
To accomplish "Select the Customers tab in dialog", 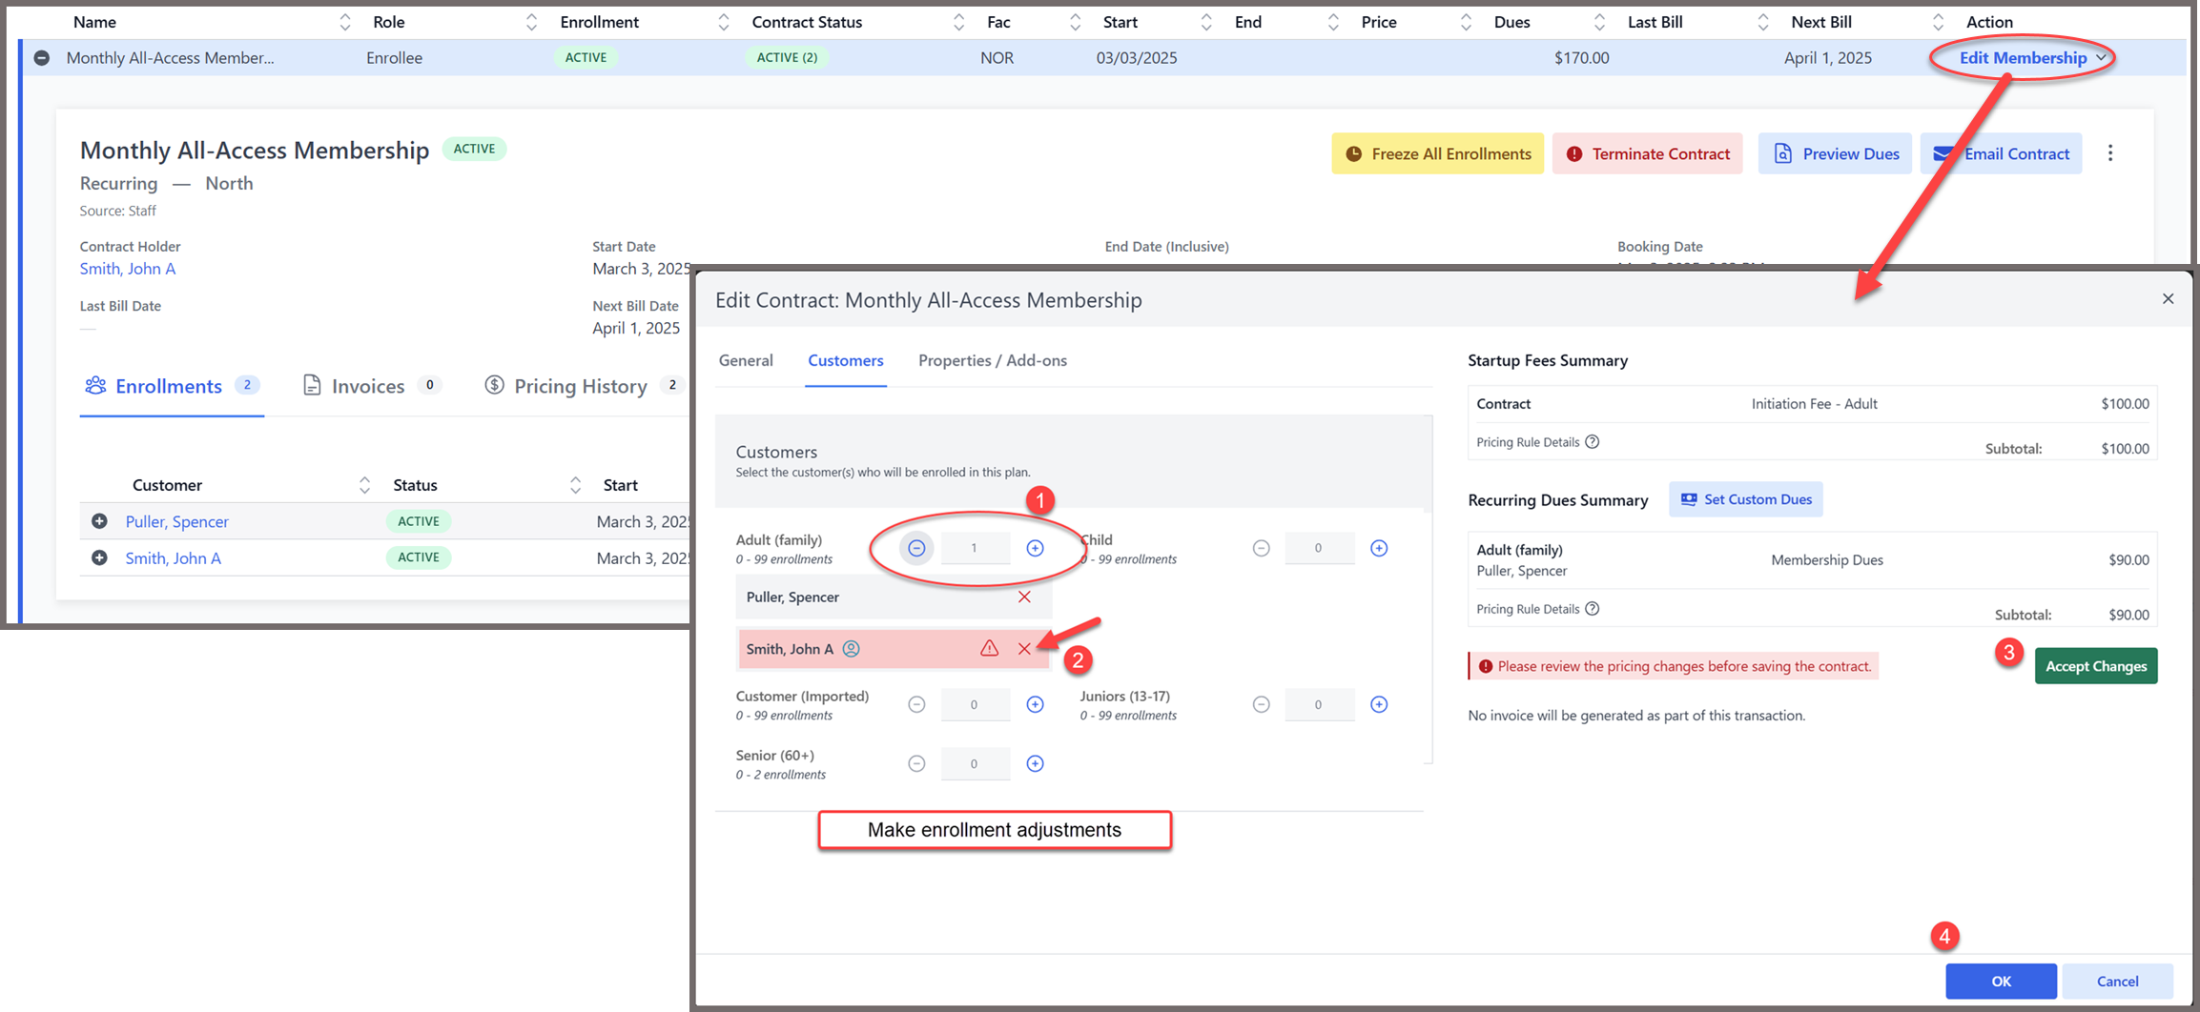I will pyautogui.click(x=846, y=360).
